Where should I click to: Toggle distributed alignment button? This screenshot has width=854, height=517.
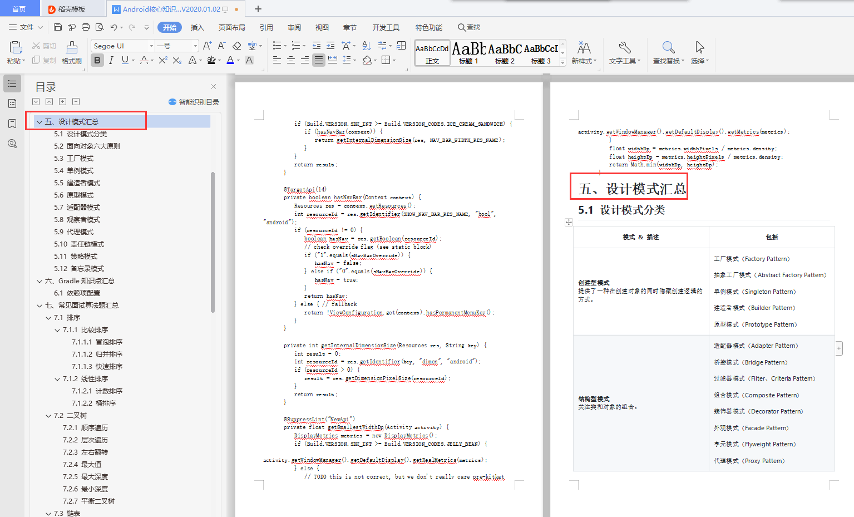pyautogui.click(x=333, y=60)
